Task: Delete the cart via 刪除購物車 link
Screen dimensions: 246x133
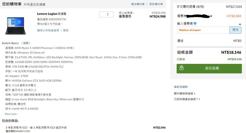Action: [x=156, y=4]
